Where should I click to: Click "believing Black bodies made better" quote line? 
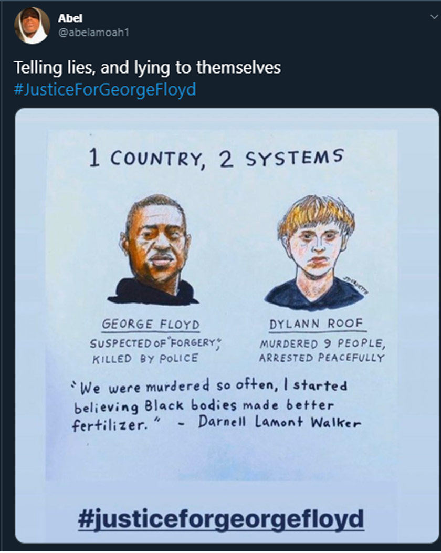coord(203,406)
